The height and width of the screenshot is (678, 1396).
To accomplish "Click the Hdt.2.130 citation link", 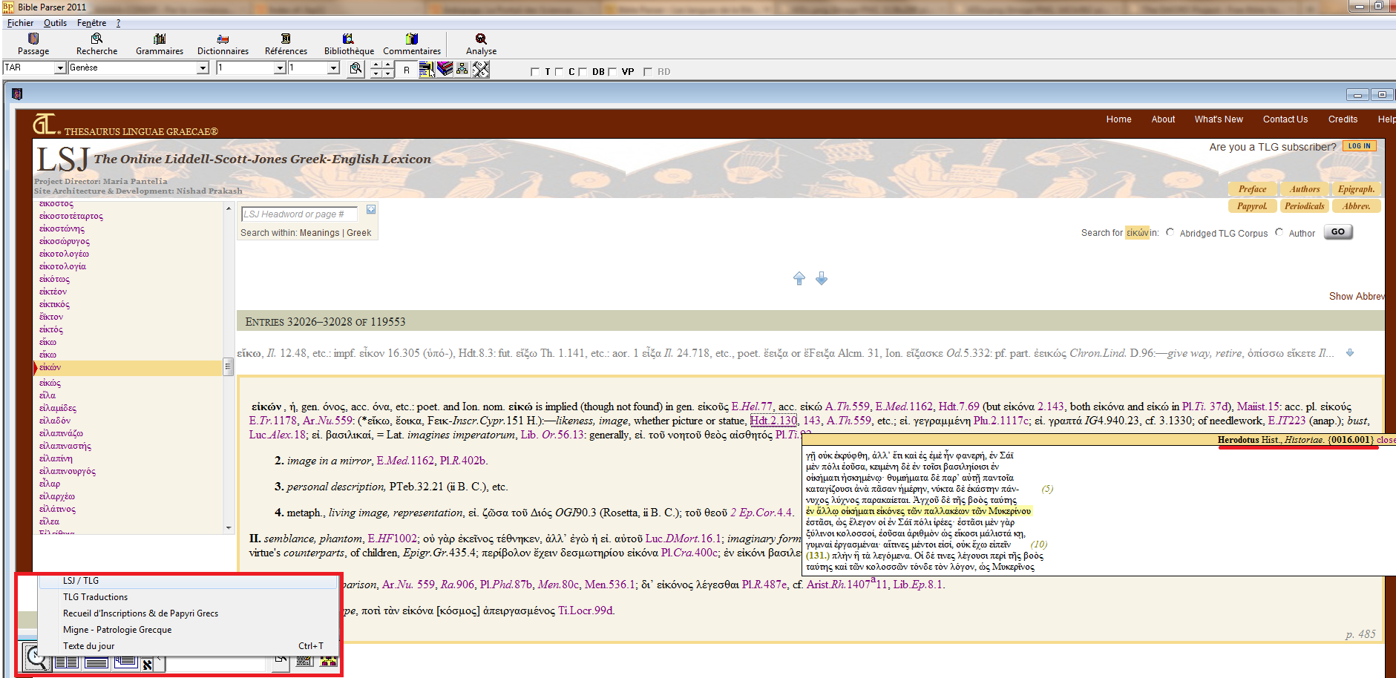I will pos(773,421).
